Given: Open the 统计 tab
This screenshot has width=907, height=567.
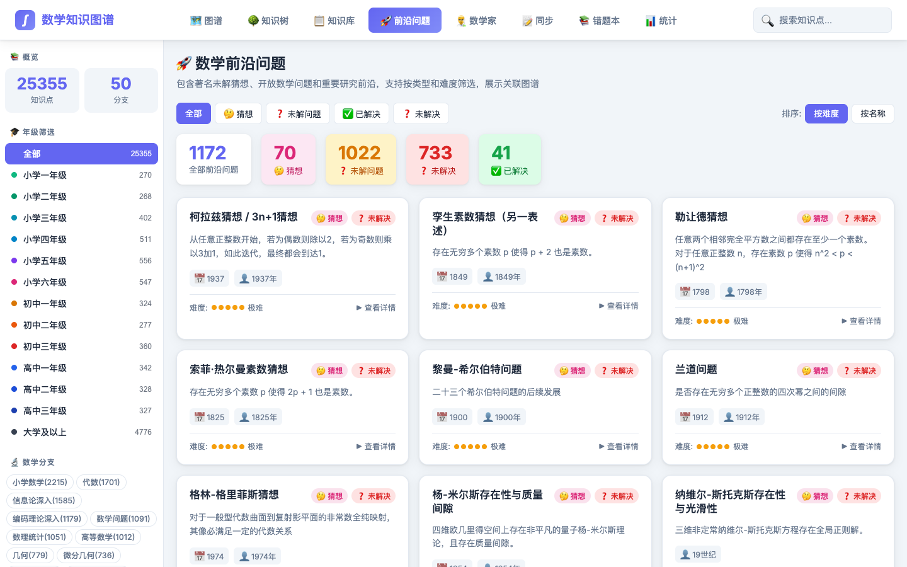Looking at the screenshot, I should [661, 21].
